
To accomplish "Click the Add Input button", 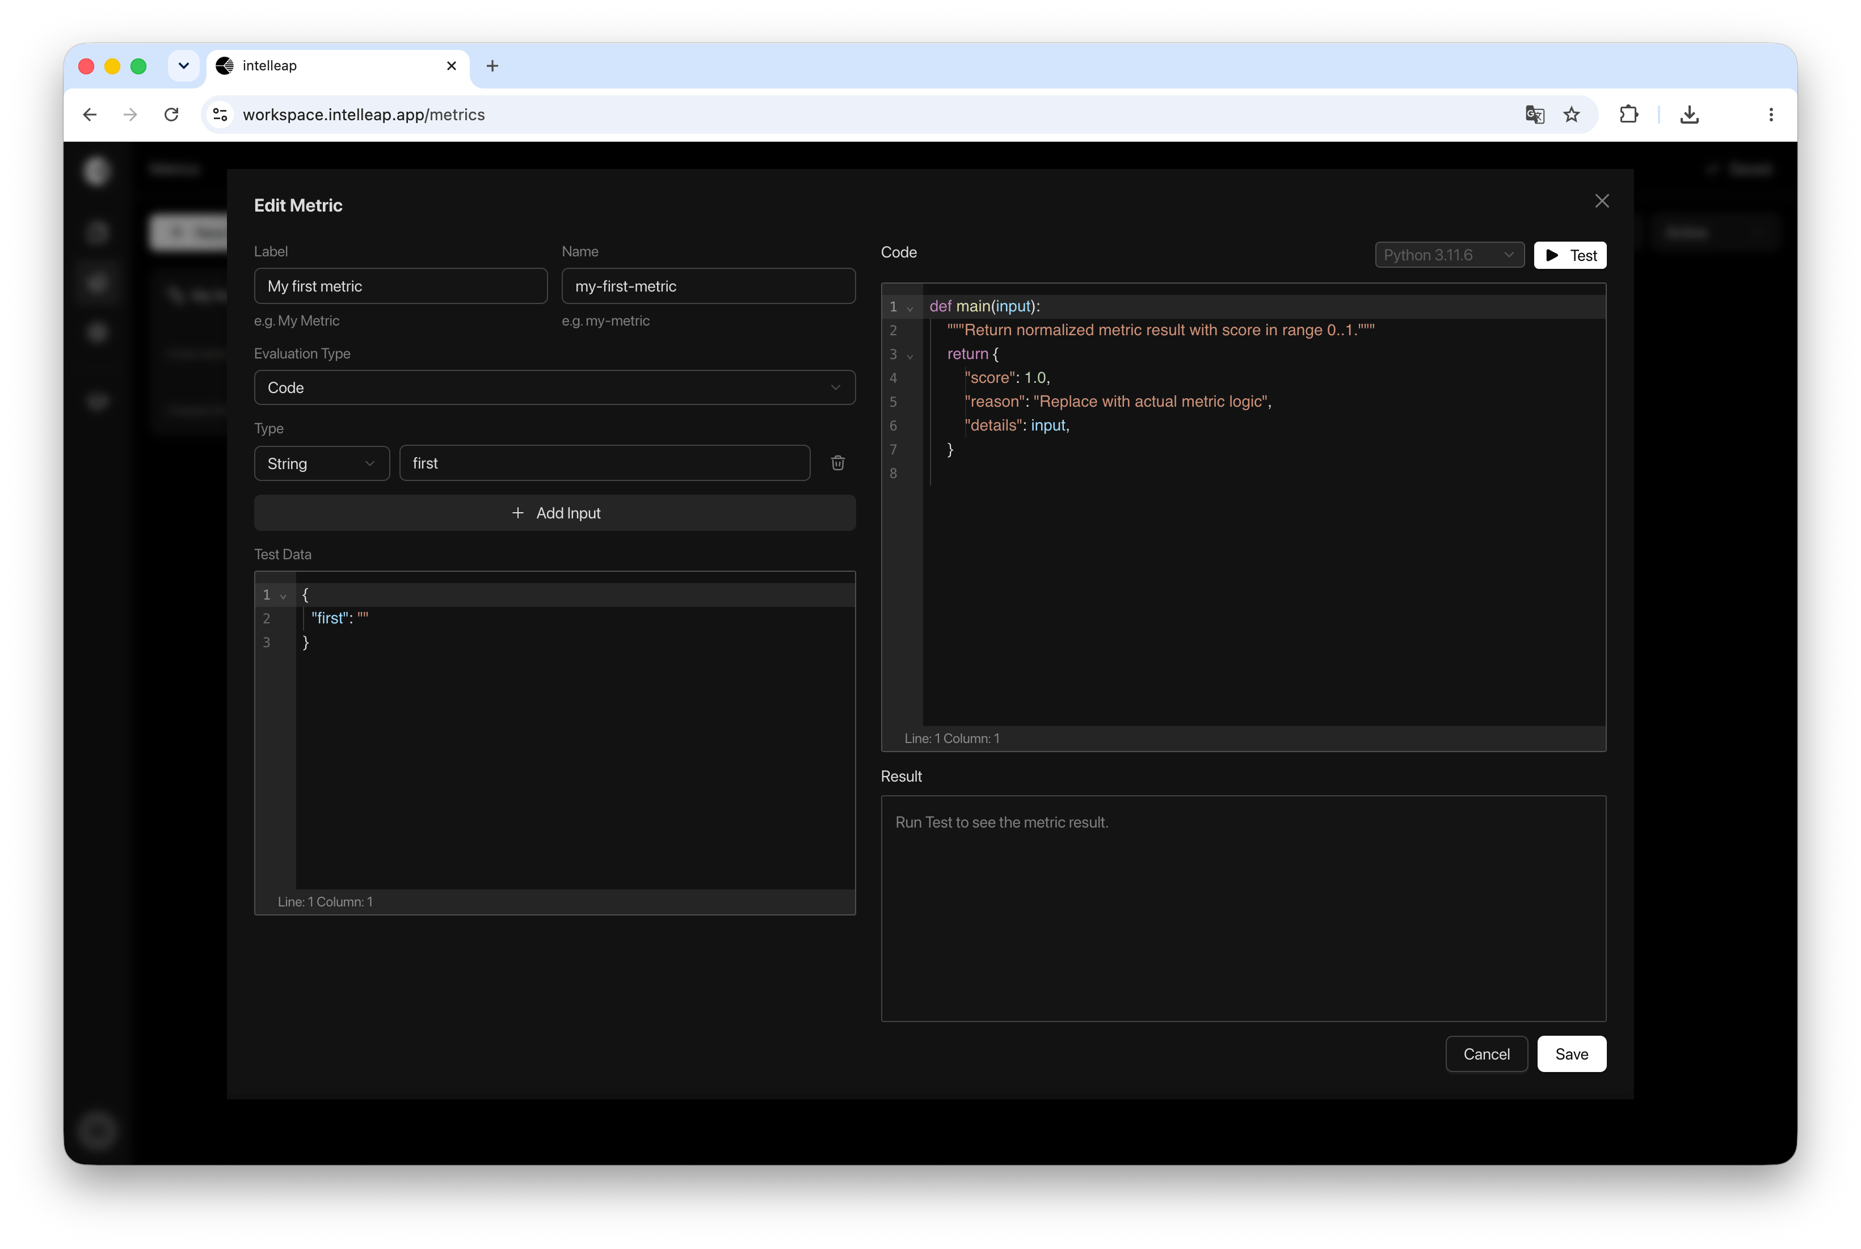I will coord(554,513).
